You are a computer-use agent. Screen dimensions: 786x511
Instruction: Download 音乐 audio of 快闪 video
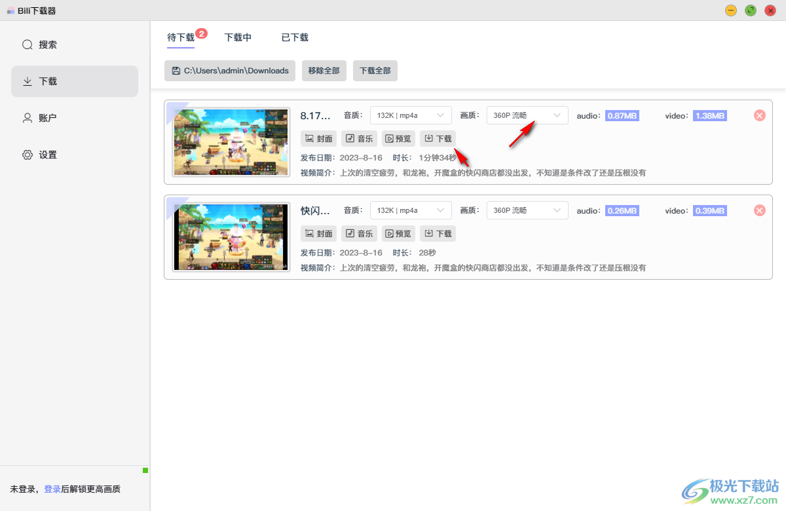pos(359,234)
